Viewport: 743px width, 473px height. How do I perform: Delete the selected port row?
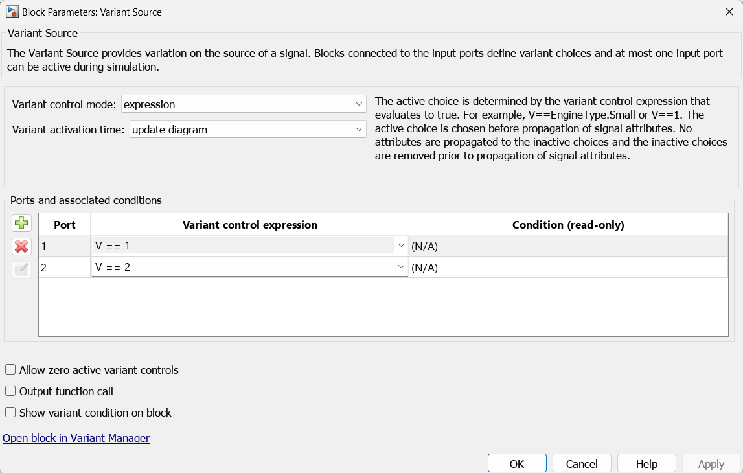[21, 246]
